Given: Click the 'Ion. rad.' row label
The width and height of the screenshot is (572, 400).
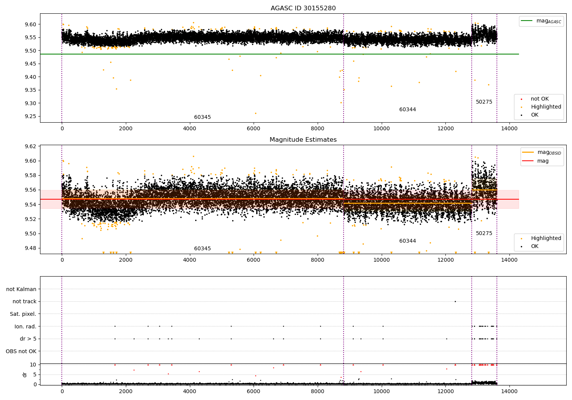Looking at the screenshot, I should [x=26, y=326].
